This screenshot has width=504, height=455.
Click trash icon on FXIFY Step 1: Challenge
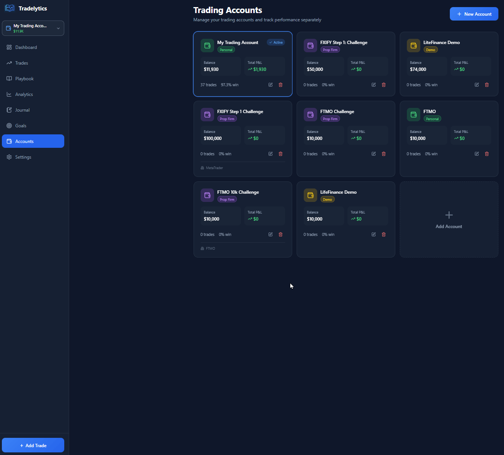(x=384, y=85)
